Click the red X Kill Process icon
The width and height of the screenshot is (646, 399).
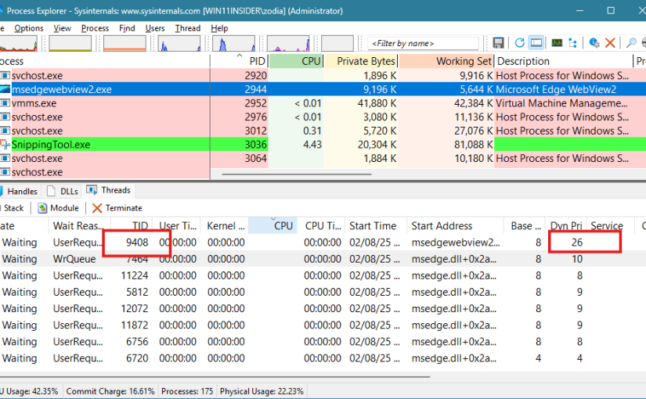tap(610, 43)
